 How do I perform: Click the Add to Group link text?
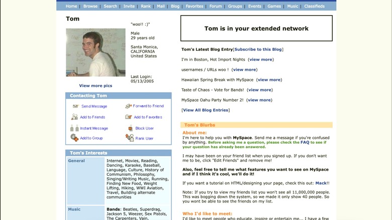coord(91,138)
